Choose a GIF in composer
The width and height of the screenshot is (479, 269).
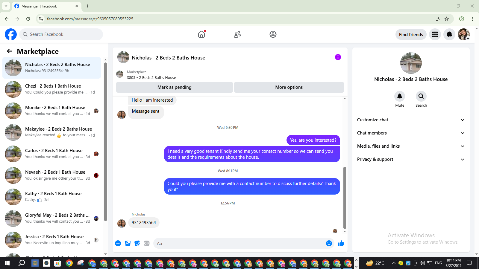[147, 243]
